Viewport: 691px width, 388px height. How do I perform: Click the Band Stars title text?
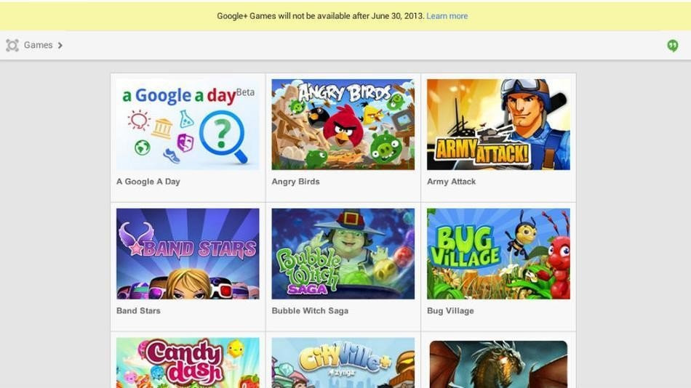[138, 310]
